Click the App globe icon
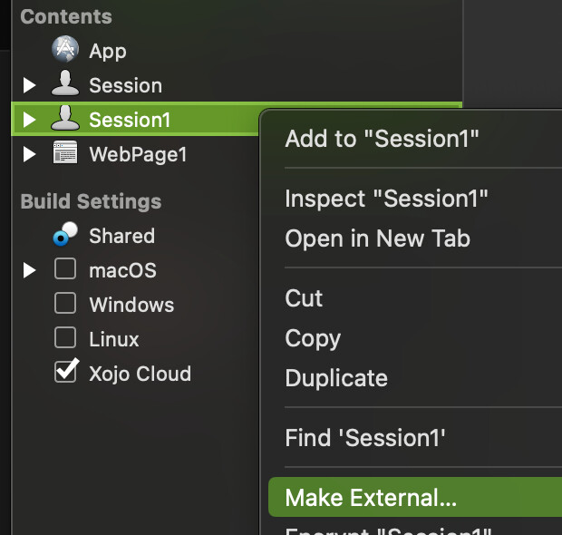Screen dimensions: 562x535 point(65,49)
